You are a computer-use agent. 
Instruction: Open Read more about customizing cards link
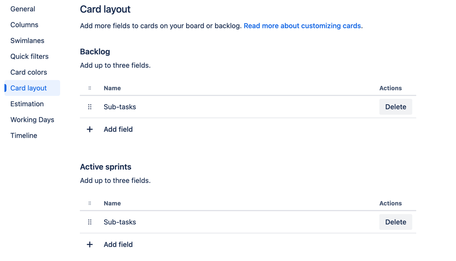tap(302, 26)
